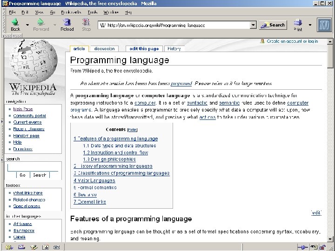Open the Main Page sidebar link
335x251 pixels.
tap(23, 109)
